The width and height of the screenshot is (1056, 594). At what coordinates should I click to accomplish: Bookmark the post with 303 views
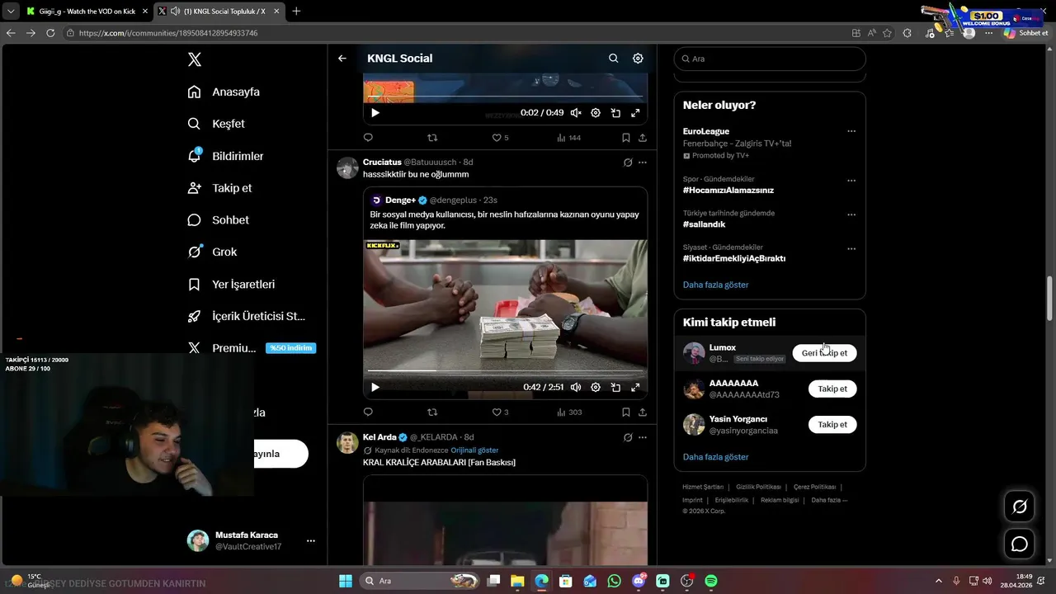tap(626, 412)
